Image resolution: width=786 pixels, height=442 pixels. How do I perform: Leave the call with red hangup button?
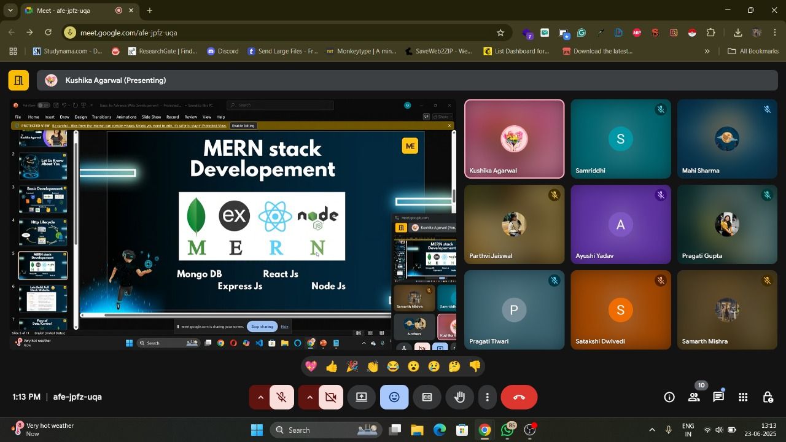pos(519,397)
